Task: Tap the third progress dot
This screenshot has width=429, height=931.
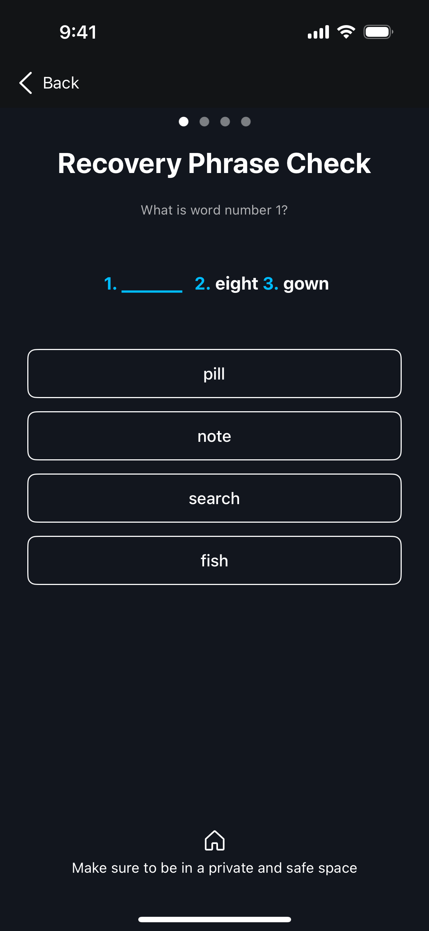Action: pyautogui.click(x=225, y=122)
